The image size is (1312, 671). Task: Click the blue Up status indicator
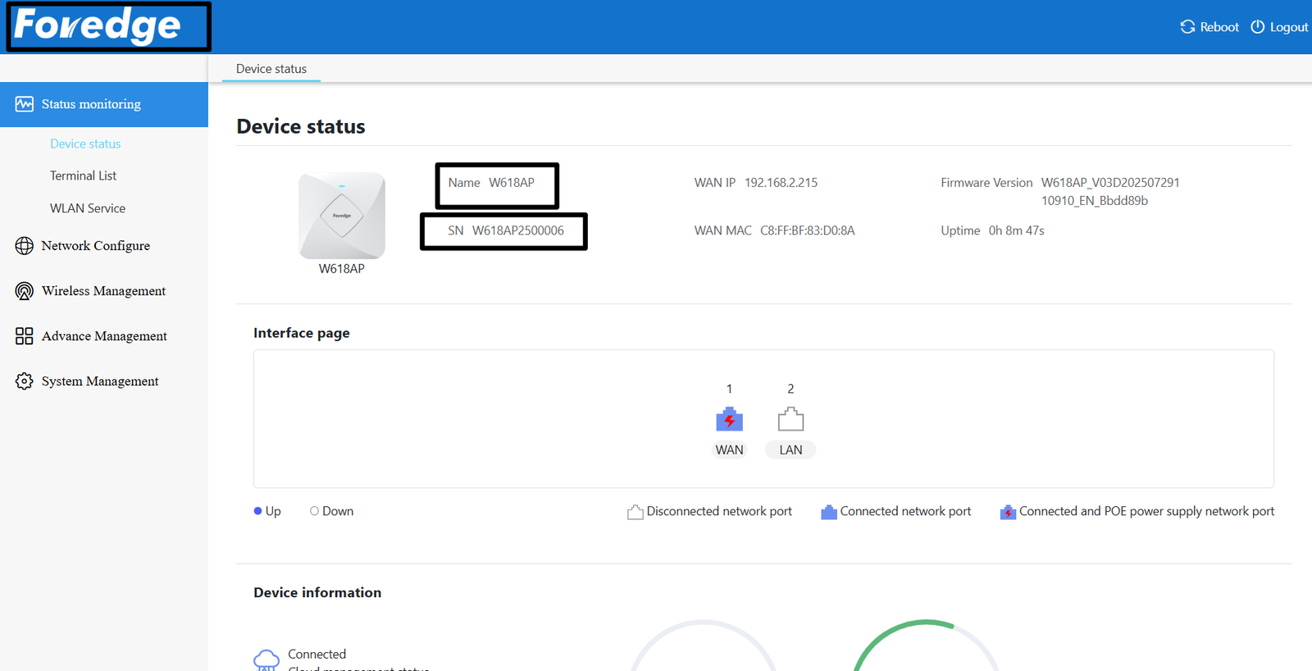click(x=257, y=511)
